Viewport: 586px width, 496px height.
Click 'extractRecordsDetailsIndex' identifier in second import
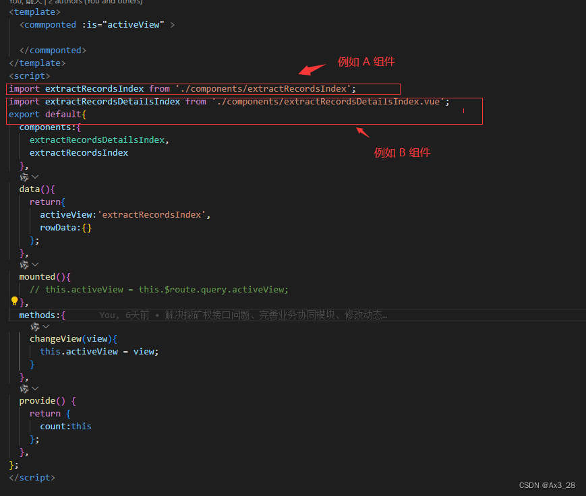pyautogui.click(x=113, y=102)
